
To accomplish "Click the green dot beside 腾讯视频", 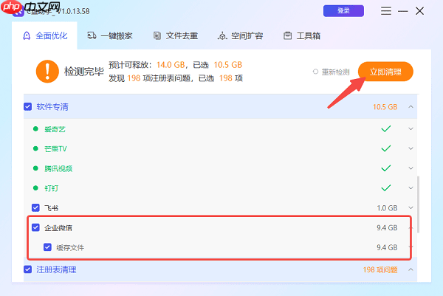I will pyautogui.click(x=35, y=168).
